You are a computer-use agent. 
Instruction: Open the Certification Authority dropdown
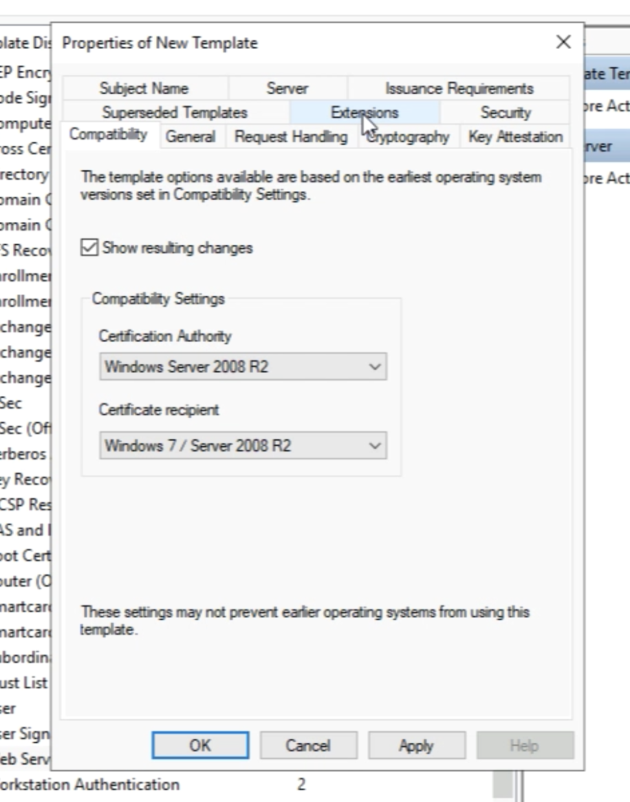pos(243,367)
